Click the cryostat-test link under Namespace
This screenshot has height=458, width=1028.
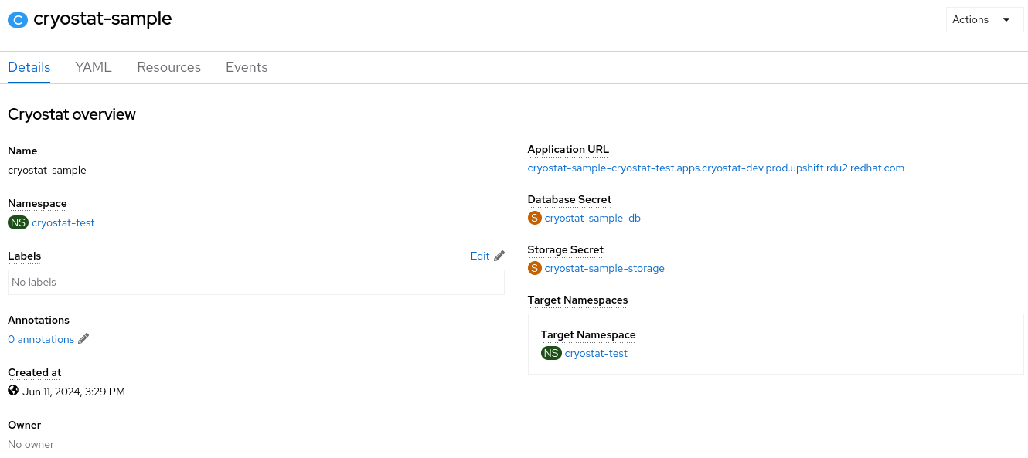tap(63, 222)
